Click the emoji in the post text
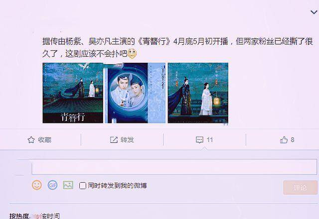319x219 pixels. [132, 54]
